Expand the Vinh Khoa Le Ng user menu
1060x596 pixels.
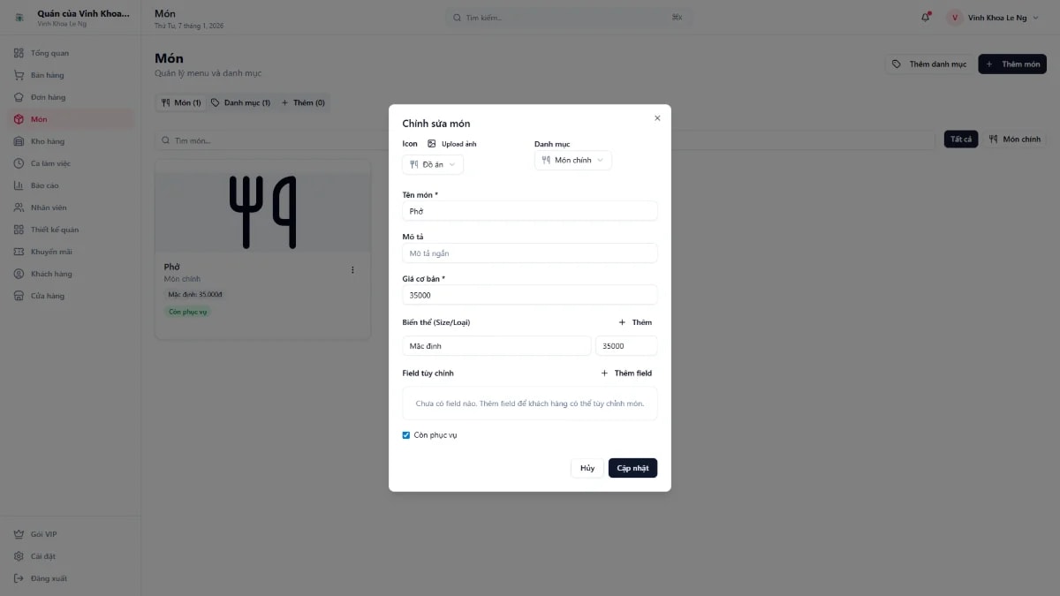[x=994, y=18]
